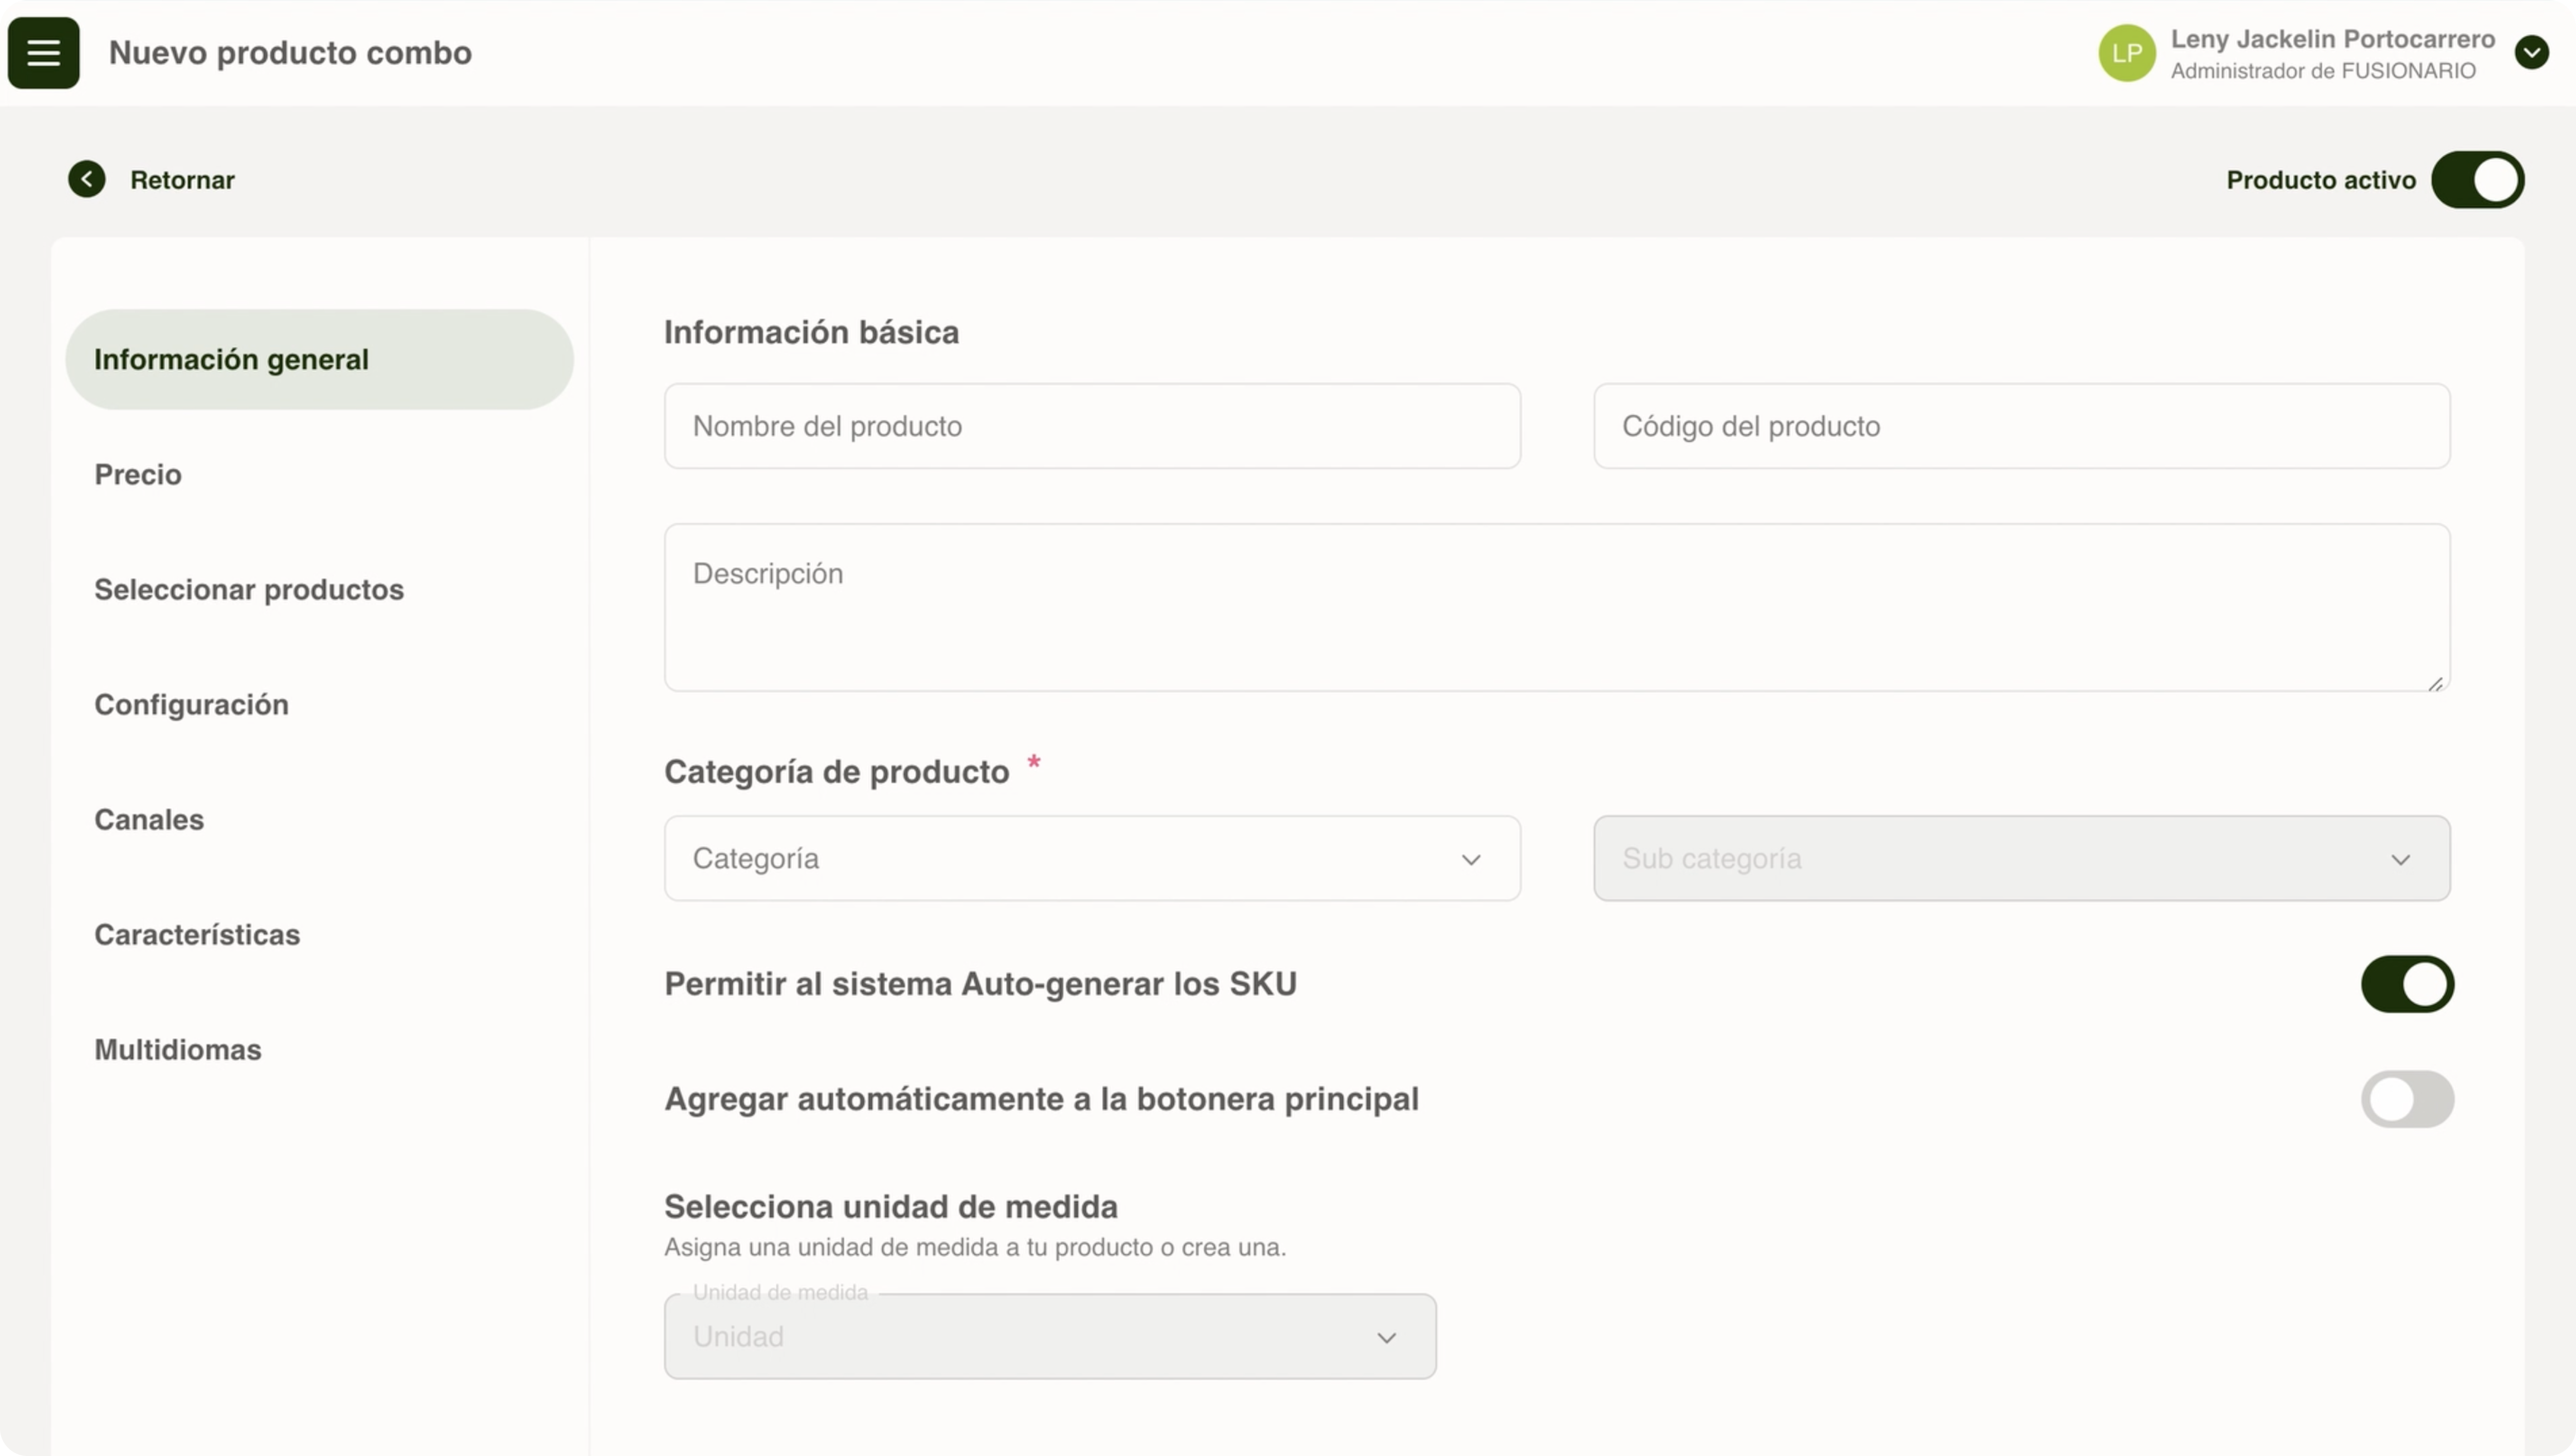Focus the Nombre del producto field

pyautogui.click(x=1091, y=426)
